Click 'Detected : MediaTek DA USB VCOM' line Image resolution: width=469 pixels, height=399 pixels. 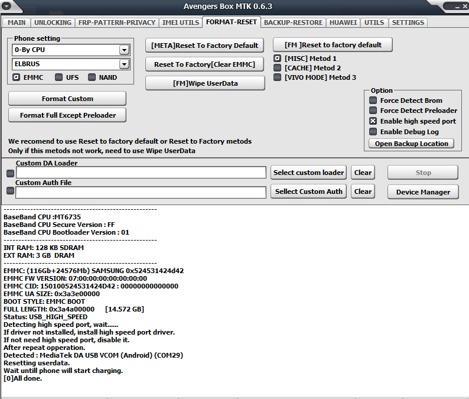pyautogui.click(x=93, y=355)
